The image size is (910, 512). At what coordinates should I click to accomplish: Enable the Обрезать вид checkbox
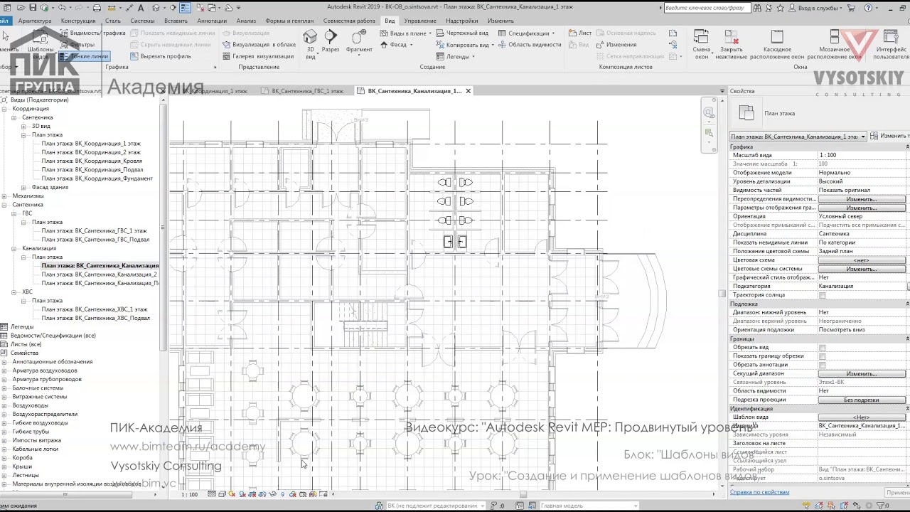(822, 348)
